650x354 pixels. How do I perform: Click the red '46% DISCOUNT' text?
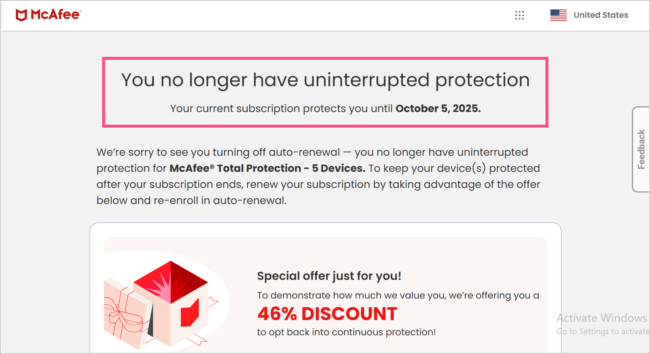point(327,313)
